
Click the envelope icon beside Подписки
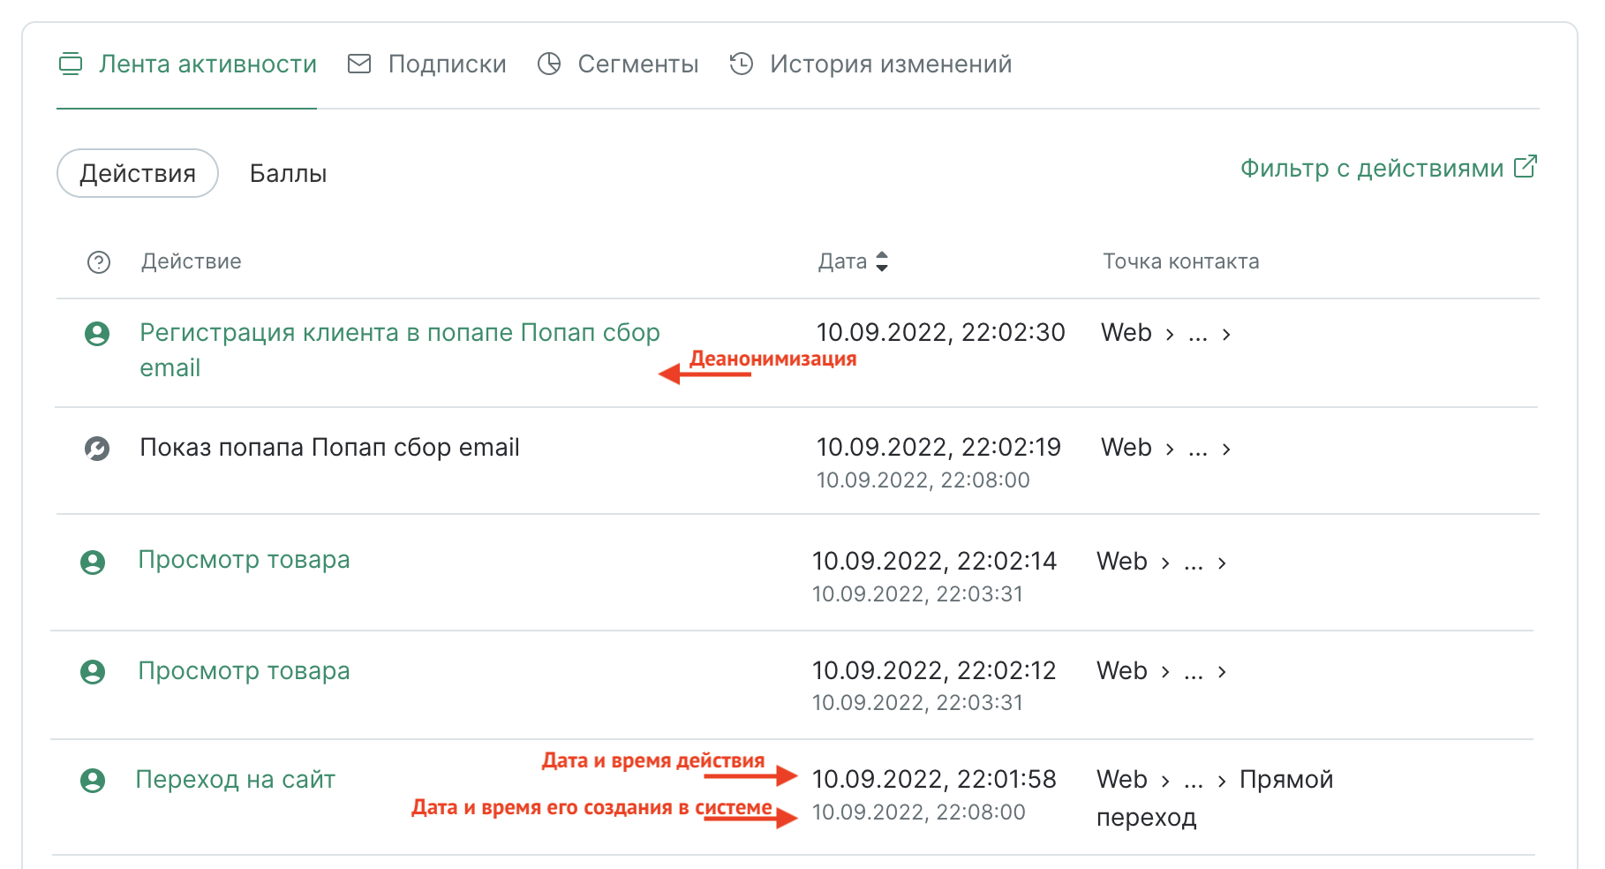(359, 64)
